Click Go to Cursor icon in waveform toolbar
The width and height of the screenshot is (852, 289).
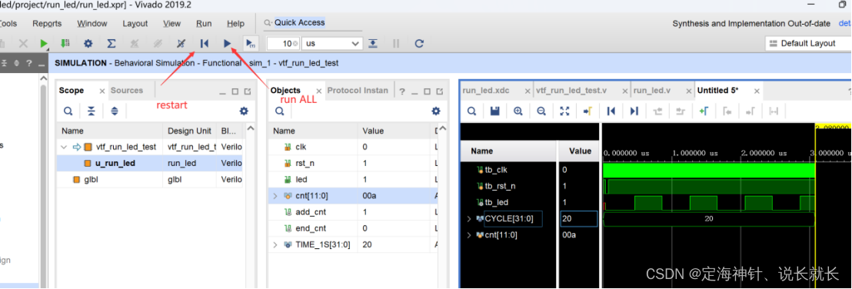point(587,111)
